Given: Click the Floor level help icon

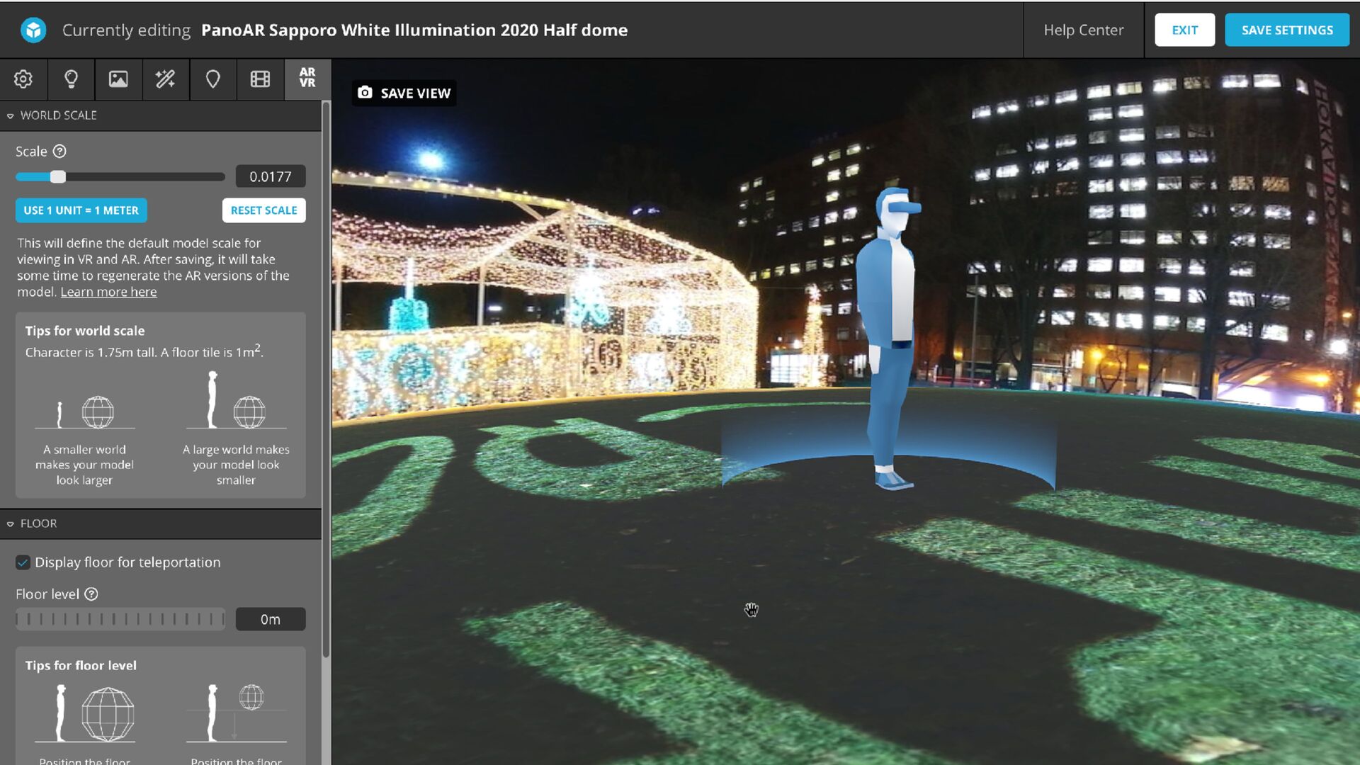Looking at the screenshot, I should click(91, 594).
